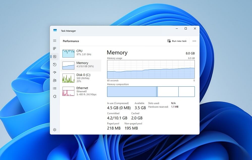Select the Performance page sidebar icon
252x160 pixels.
pyautogui.click(x=55, y=56)
